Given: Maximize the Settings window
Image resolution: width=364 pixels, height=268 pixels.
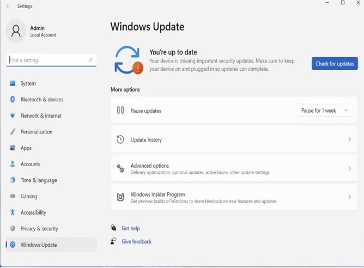Looking at the screenshot, I should tap(343, 3).
